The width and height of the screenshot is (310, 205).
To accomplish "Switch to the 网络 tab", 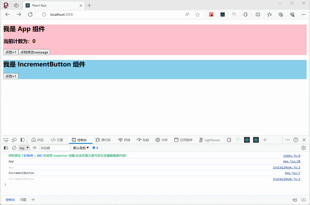I will click(x=124, y=140).
